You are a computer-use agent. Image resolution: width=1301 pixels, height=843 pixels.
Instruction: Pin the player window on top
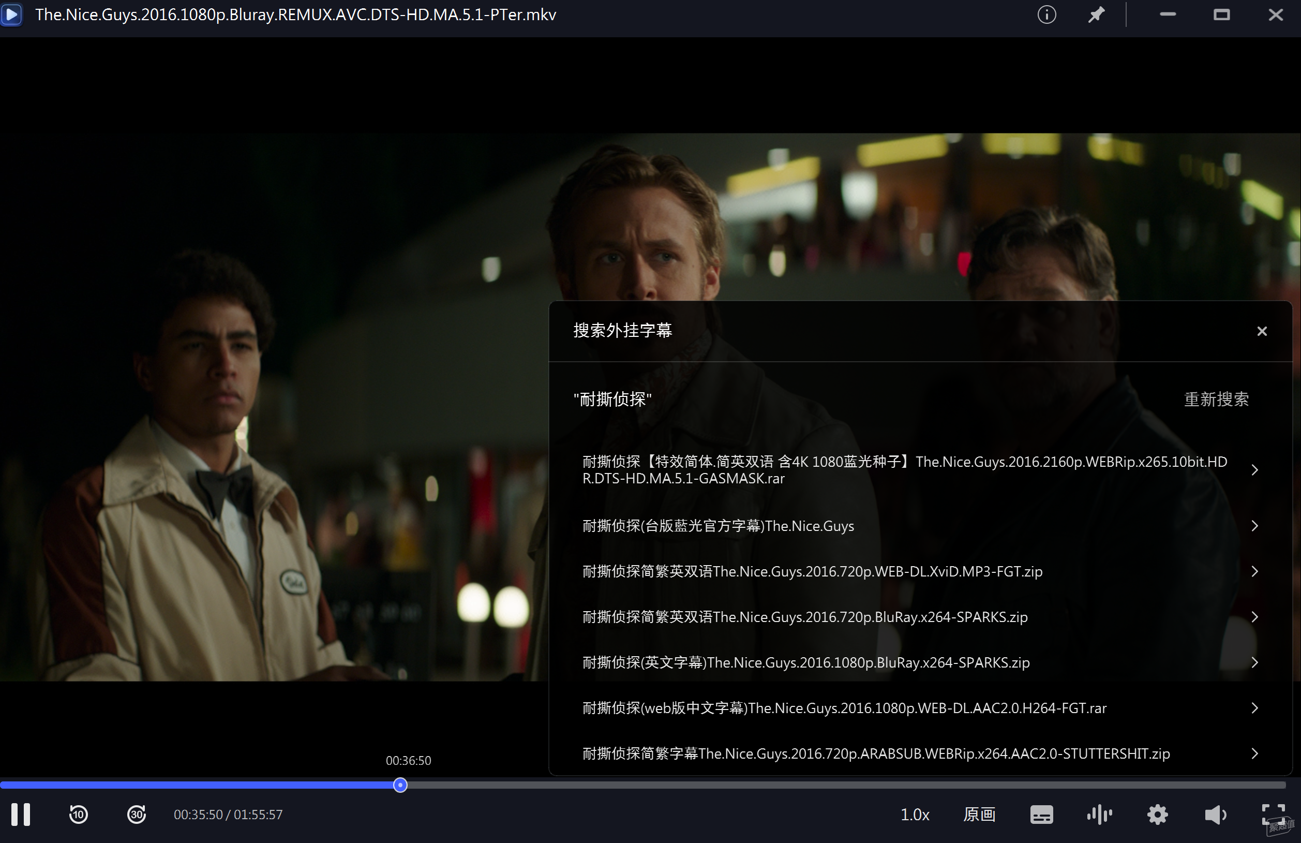click(x=1096, y=15)
